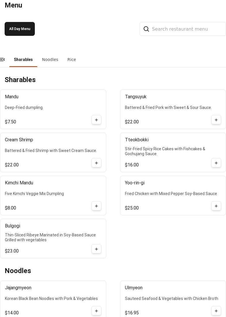This screenshot has width=226, height=317.
Task: Switch to the Noodles tab
Action: coord(50,60)
